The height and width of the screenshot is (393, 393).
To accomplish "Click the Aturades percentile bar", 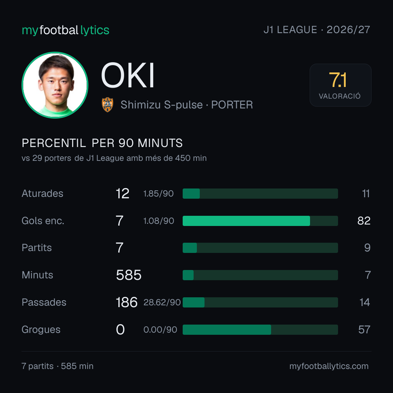I will click(x=260, y=194).
